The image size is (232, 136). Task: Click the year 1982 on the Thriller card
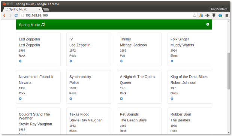pos(123,51)
